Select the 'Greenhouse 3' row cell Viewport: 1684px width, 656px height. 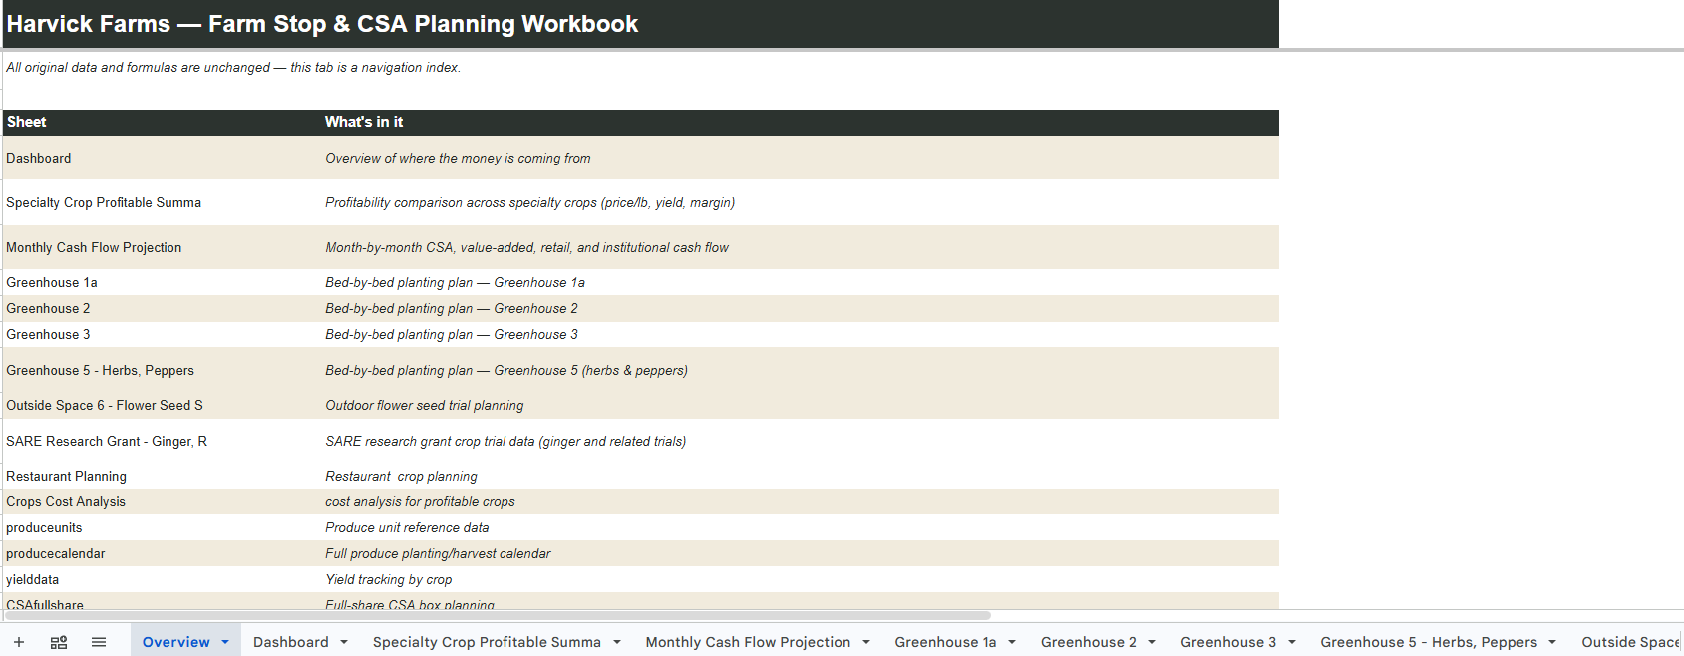[162, 335]
